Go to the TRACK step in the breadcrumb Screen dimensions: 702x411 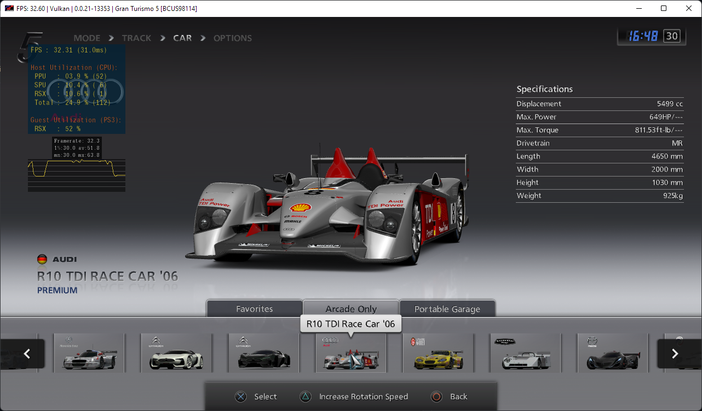point(137,38)
